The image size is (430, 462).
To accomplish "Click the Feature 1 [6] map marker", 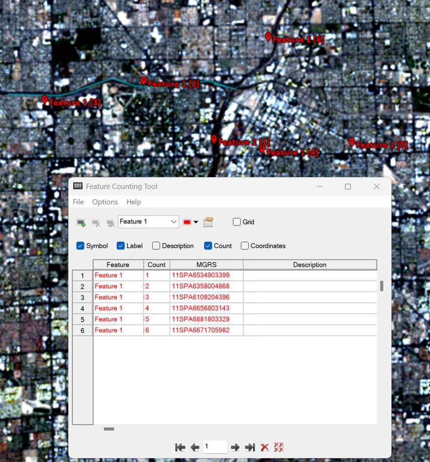I will [x=268, y=37].
